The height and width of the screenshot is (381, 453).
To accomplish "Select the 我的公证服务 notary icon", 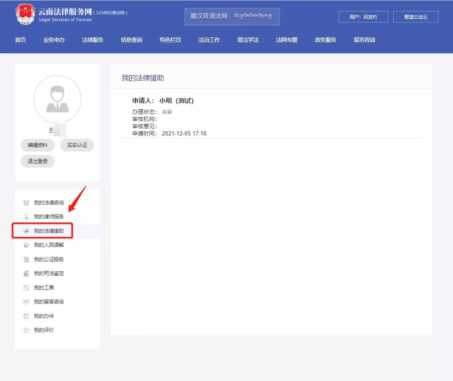I will tap(26, 259).
